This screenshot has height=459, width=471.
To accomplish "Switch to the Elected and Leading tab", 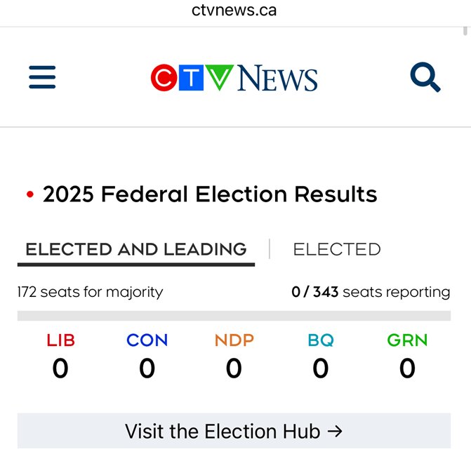I will coord(136,249).
